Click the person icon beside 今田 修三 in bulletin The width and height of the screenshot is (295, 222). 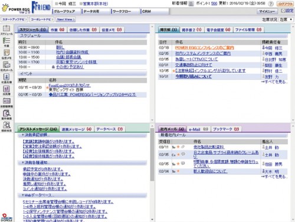point(263,47)
